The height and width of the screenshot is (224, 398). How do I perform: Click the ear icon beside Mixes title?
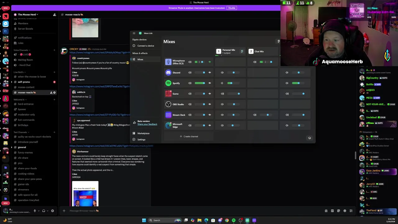pos(279,41)
